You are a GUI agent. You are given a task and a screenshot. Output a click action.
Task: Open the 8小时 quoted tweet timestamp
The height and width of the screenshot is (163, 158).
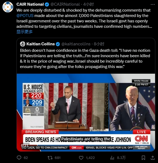coord(99,44)
